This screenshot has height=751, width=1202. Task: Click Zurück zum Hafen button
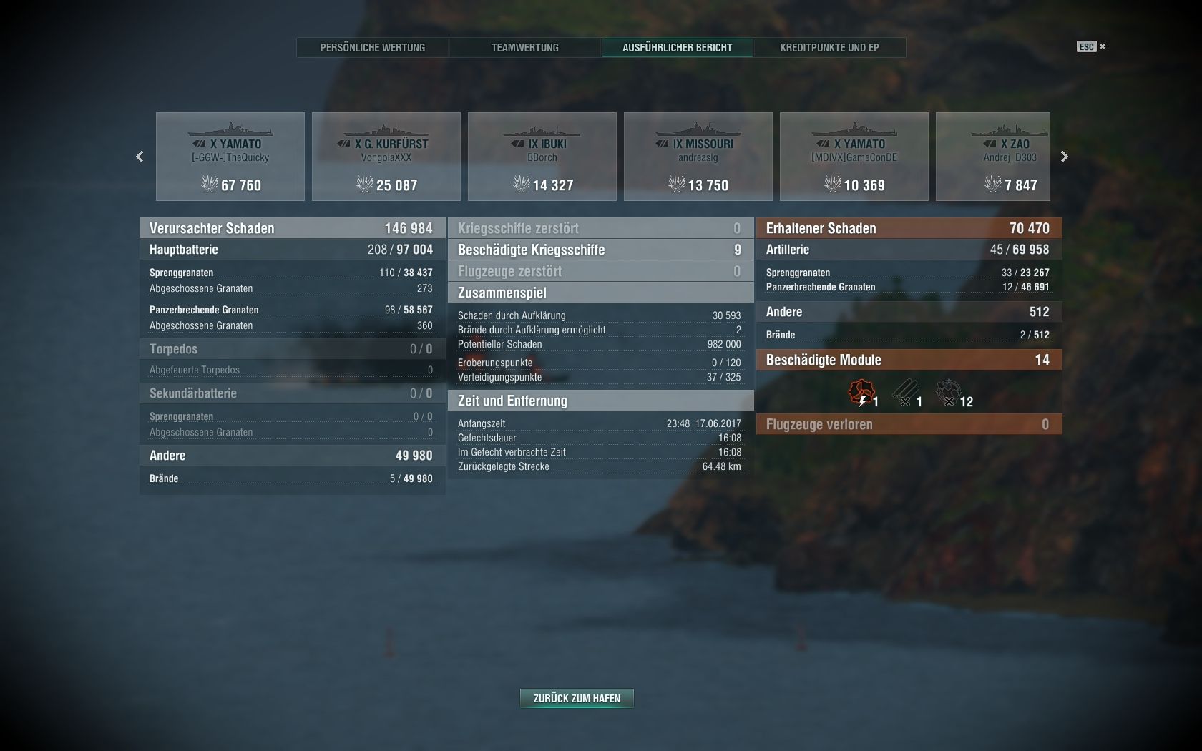[x=577, y=698]
